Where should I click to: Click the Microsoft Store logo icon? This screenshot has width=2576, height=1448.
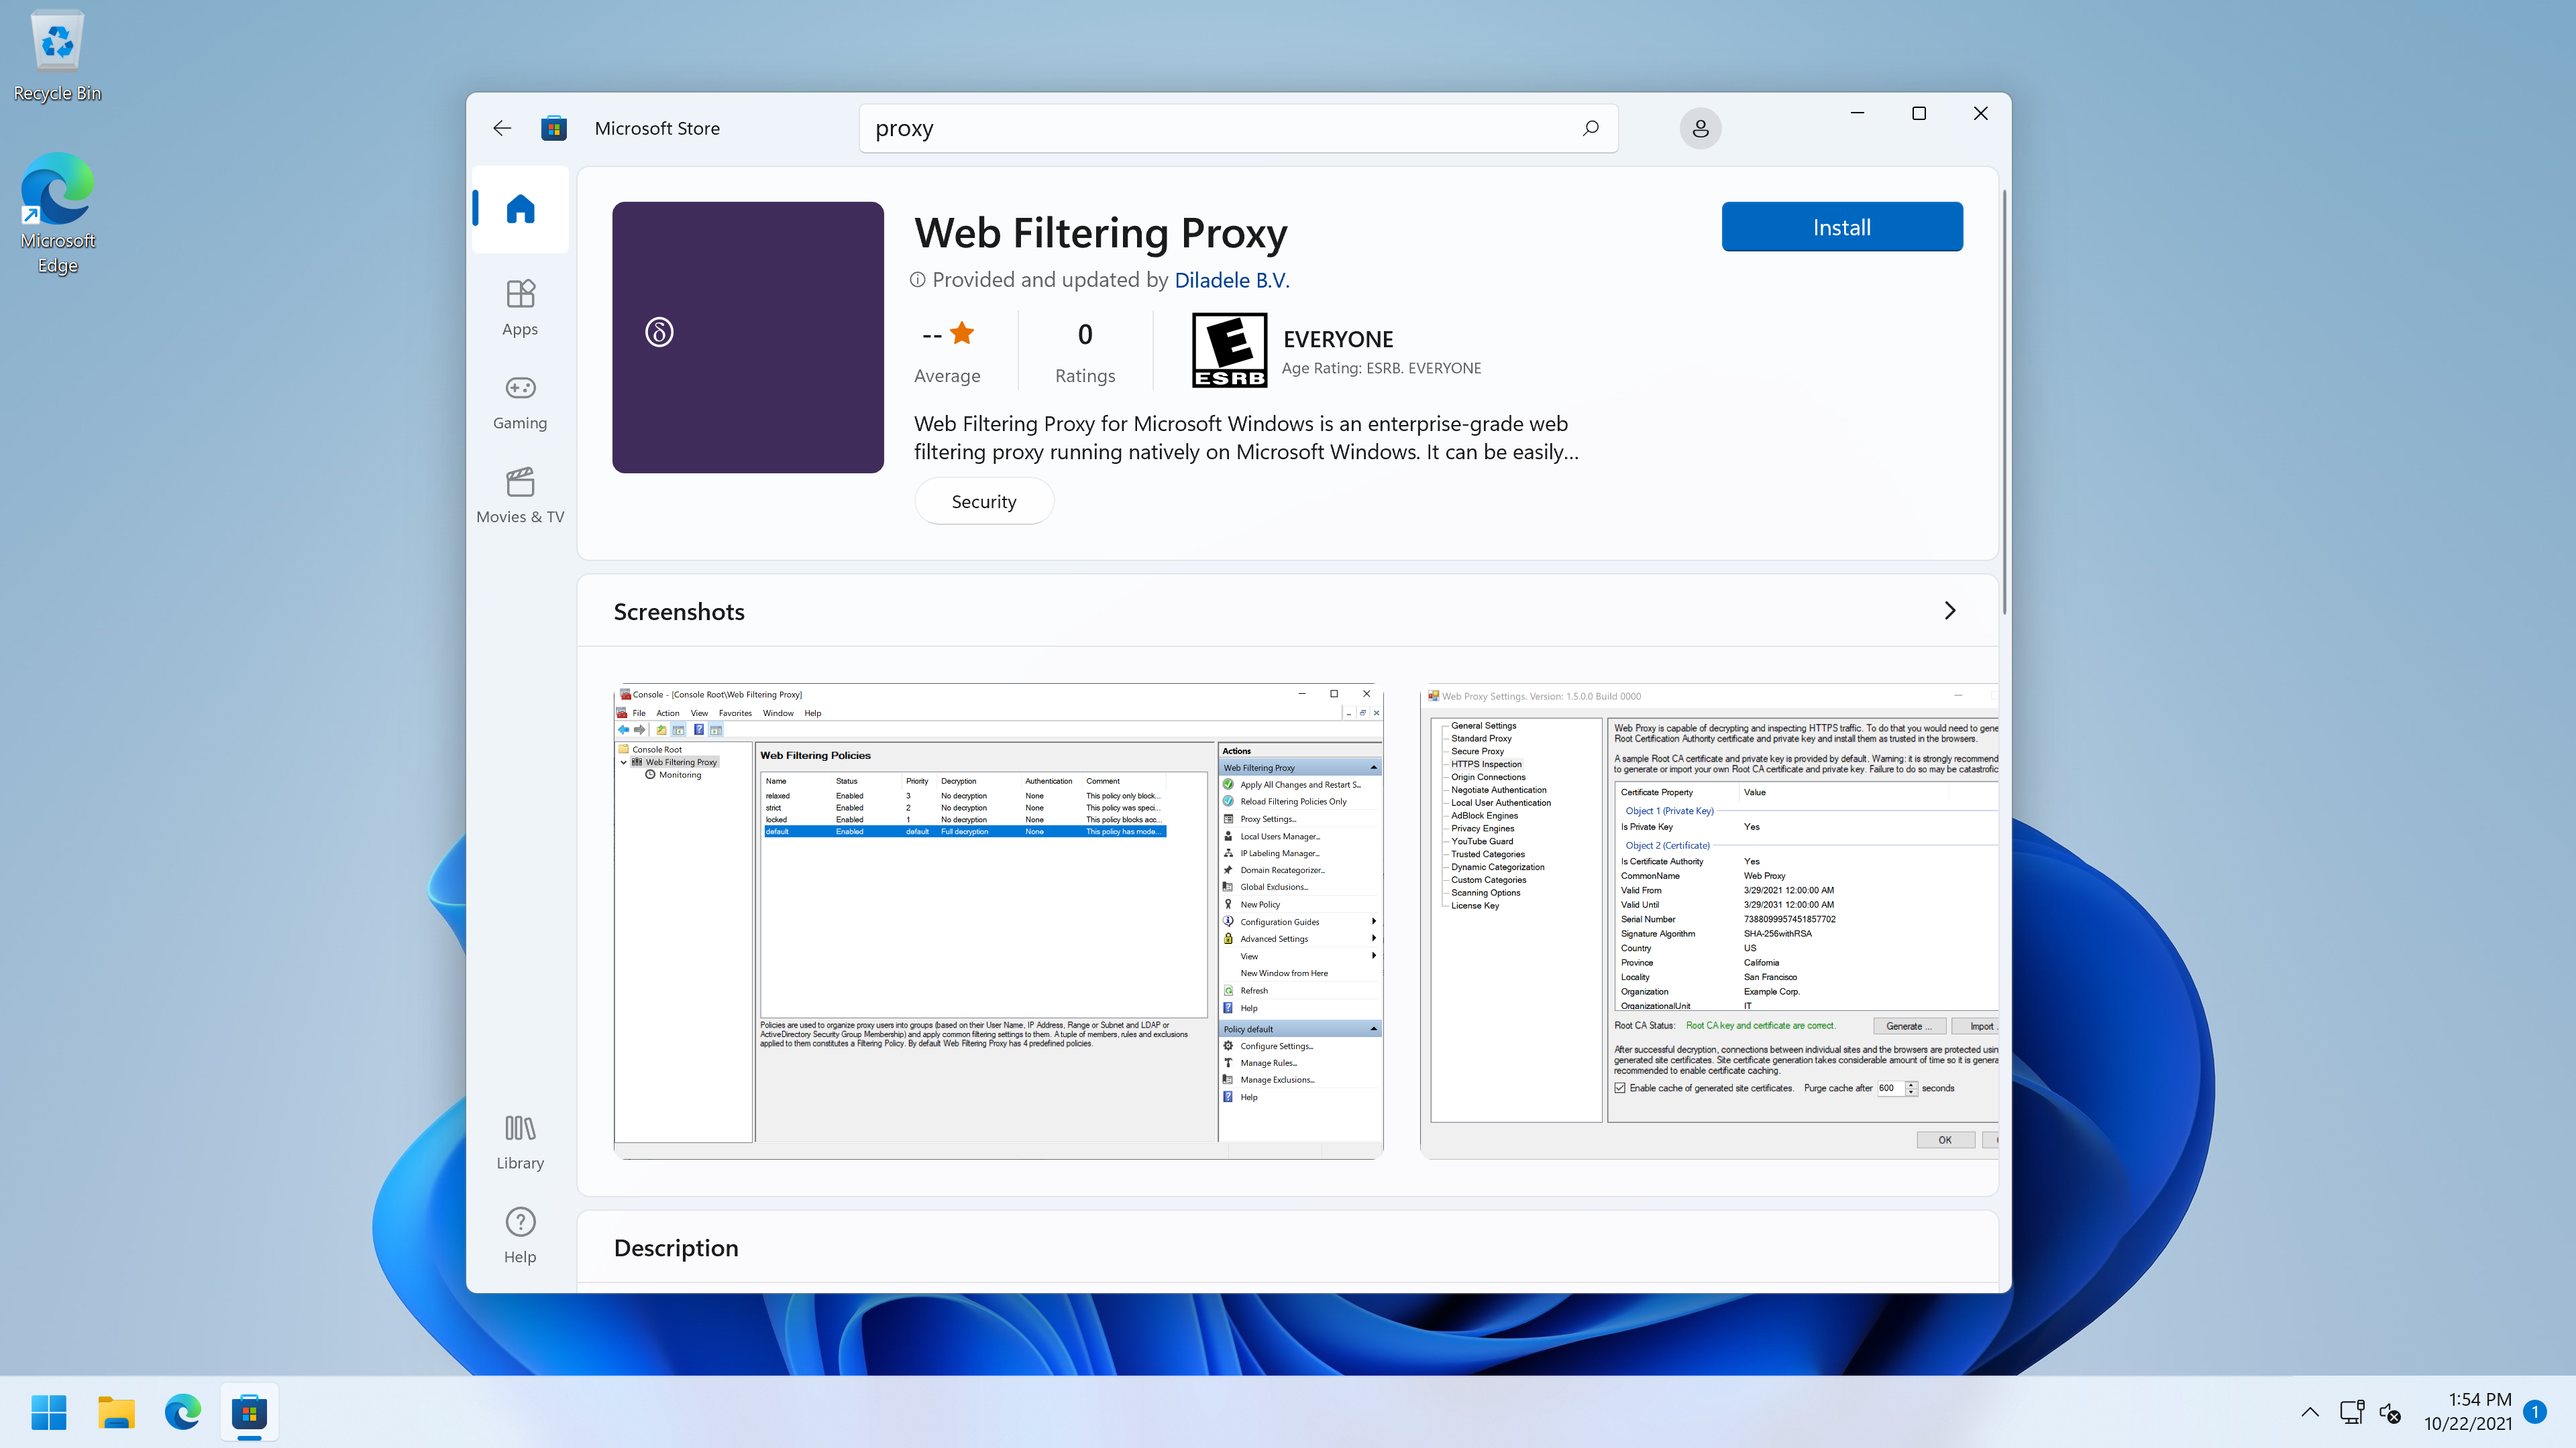coord(554,128)
